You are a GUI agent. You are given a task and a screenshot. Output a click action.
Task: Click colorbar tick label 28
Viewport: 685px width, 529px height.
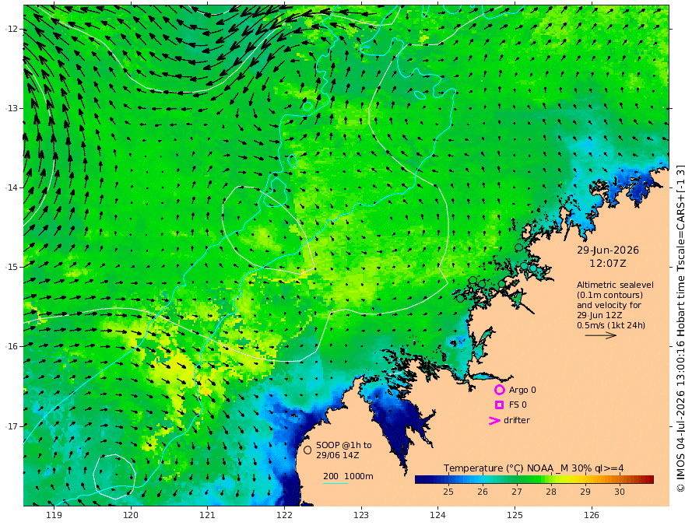[x=551, y=492]
